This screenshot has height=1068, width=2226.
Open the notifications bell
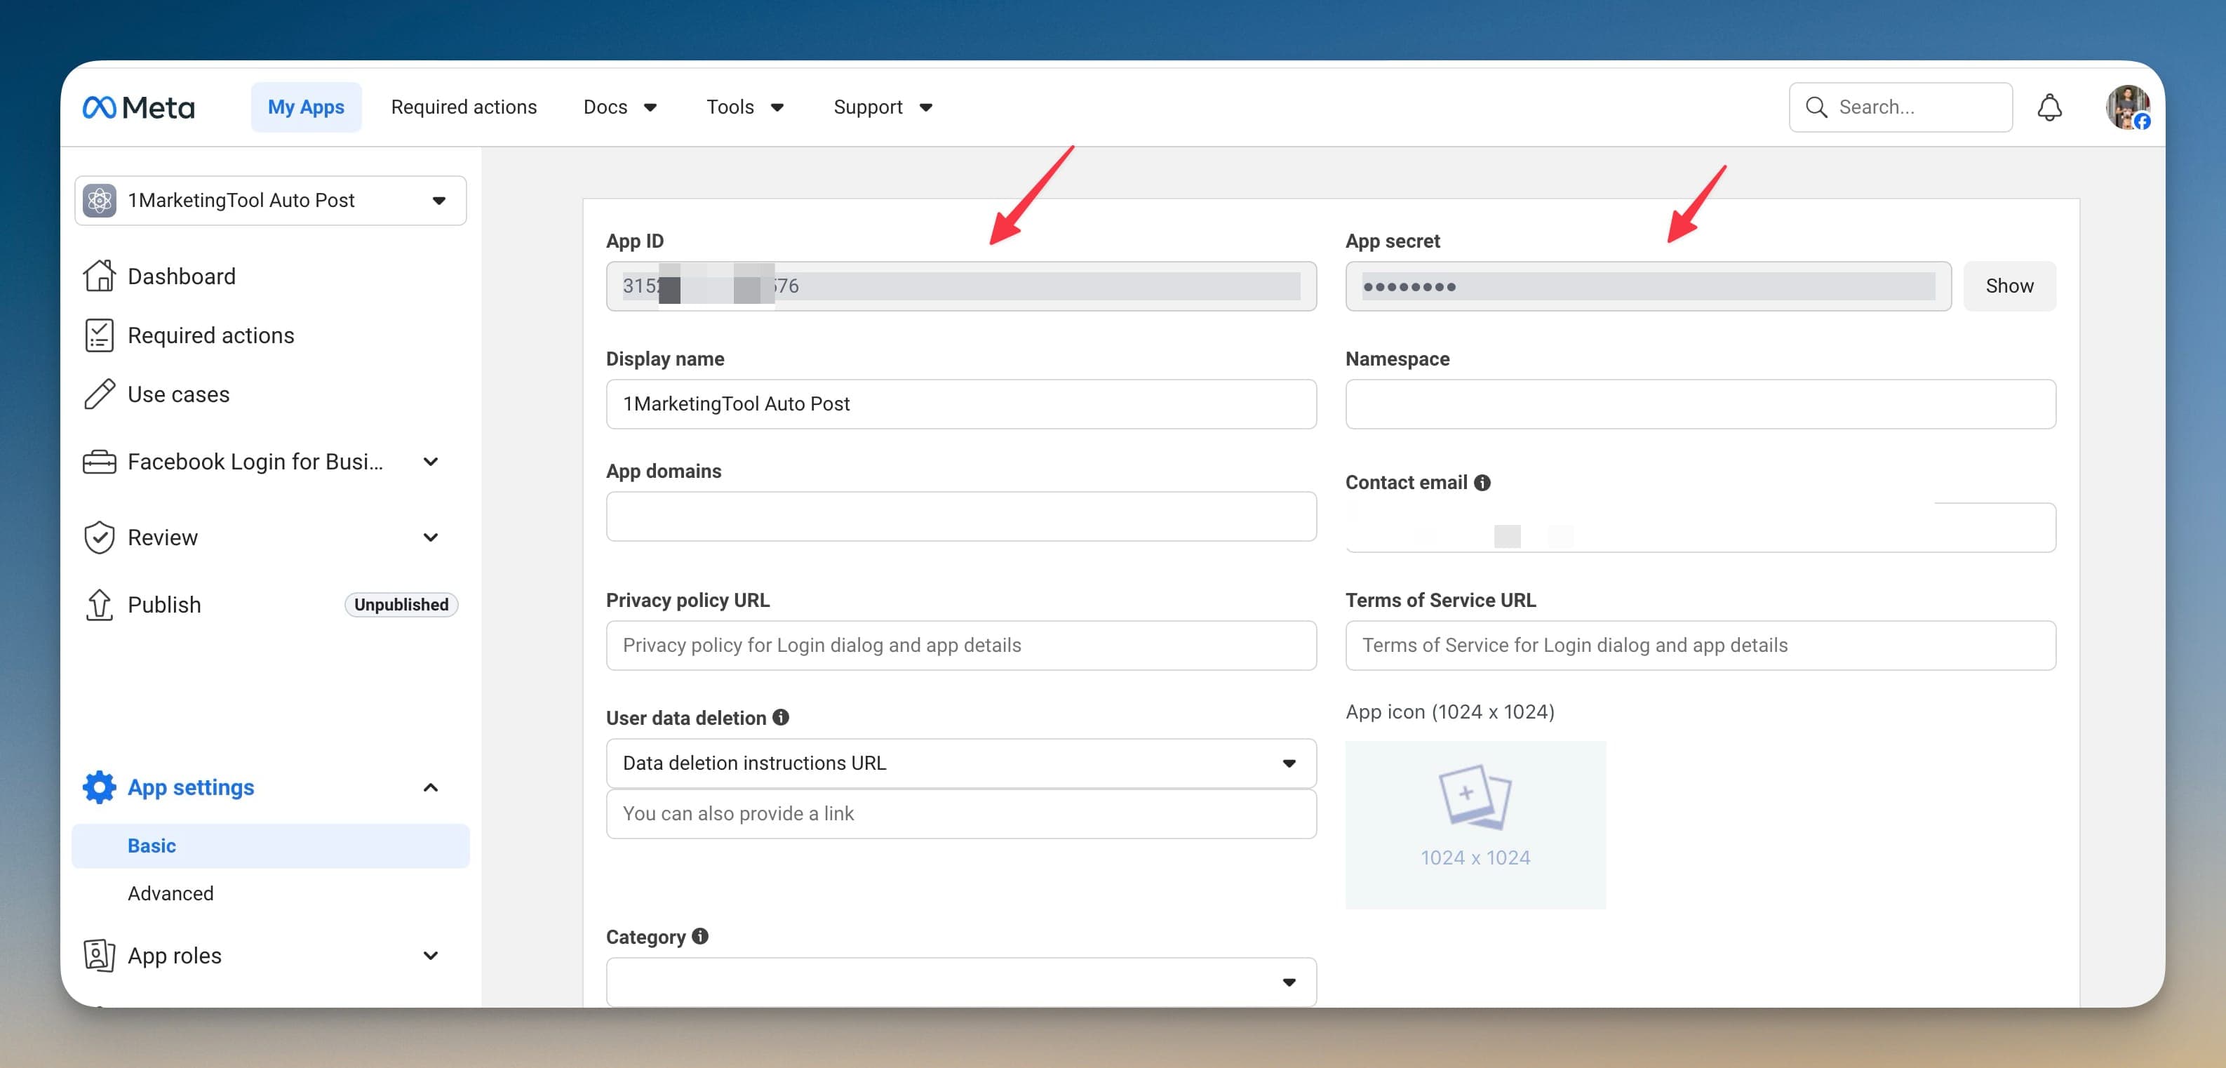[2049, 107]
